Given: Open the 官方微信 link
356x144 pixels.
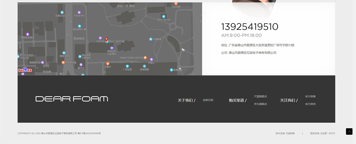Looking at the screenshot, I should tap(310, 104).
